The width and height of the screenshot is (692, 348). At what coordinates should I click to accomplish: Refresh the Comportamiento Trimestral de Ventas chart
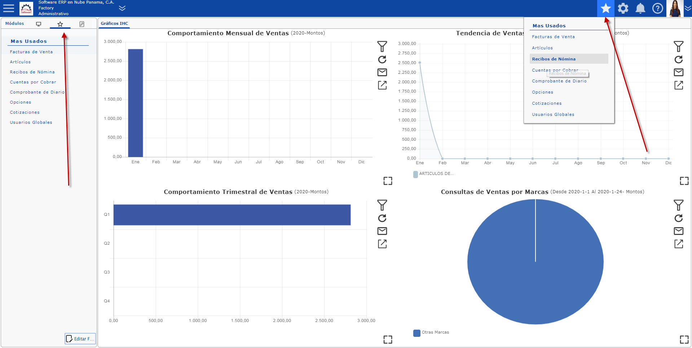point(382,218)
